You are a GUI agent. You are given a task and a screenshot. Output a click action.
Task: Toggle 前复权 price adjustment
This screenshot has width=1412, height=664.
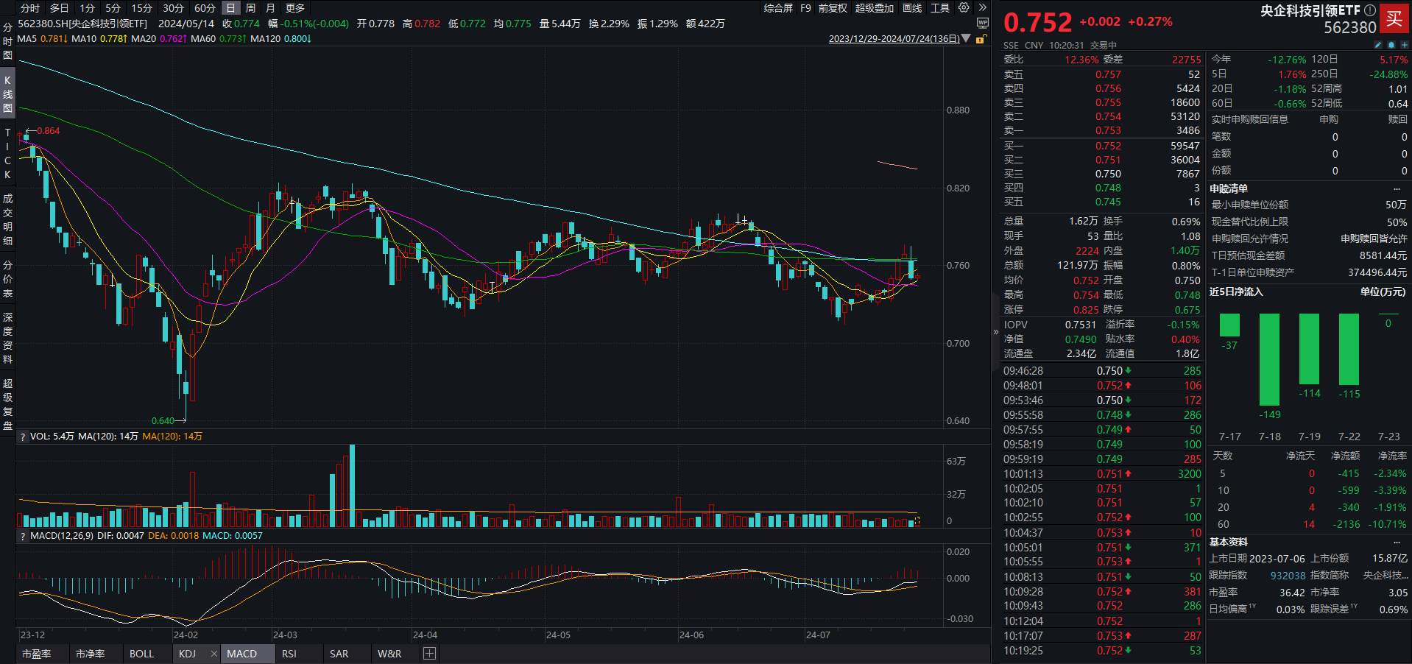(x=833, y=8)
